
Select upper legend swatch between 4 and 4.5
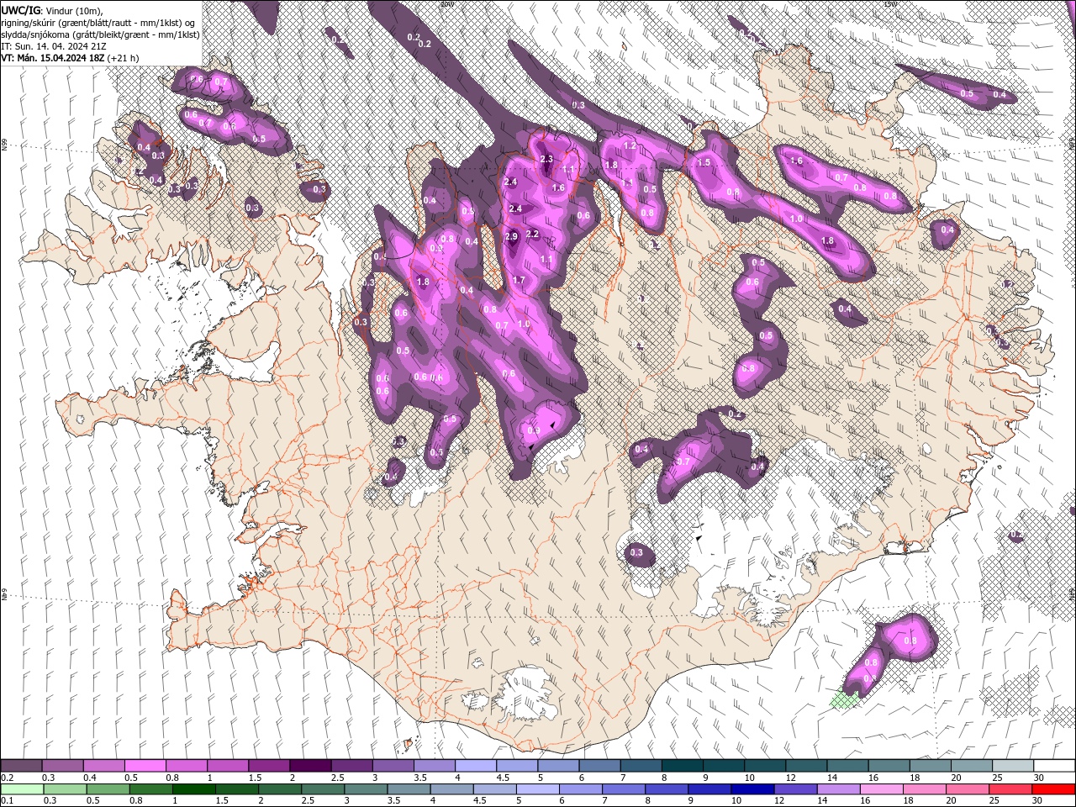tap(475, 766)
